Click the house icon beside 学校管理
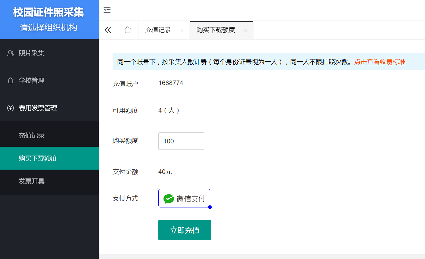The height and width of the screenshot is (259, 425). (x=10, y=81)
